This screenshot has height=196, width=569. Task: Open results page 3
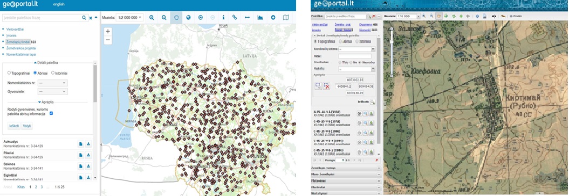click(x=42, y=187)
